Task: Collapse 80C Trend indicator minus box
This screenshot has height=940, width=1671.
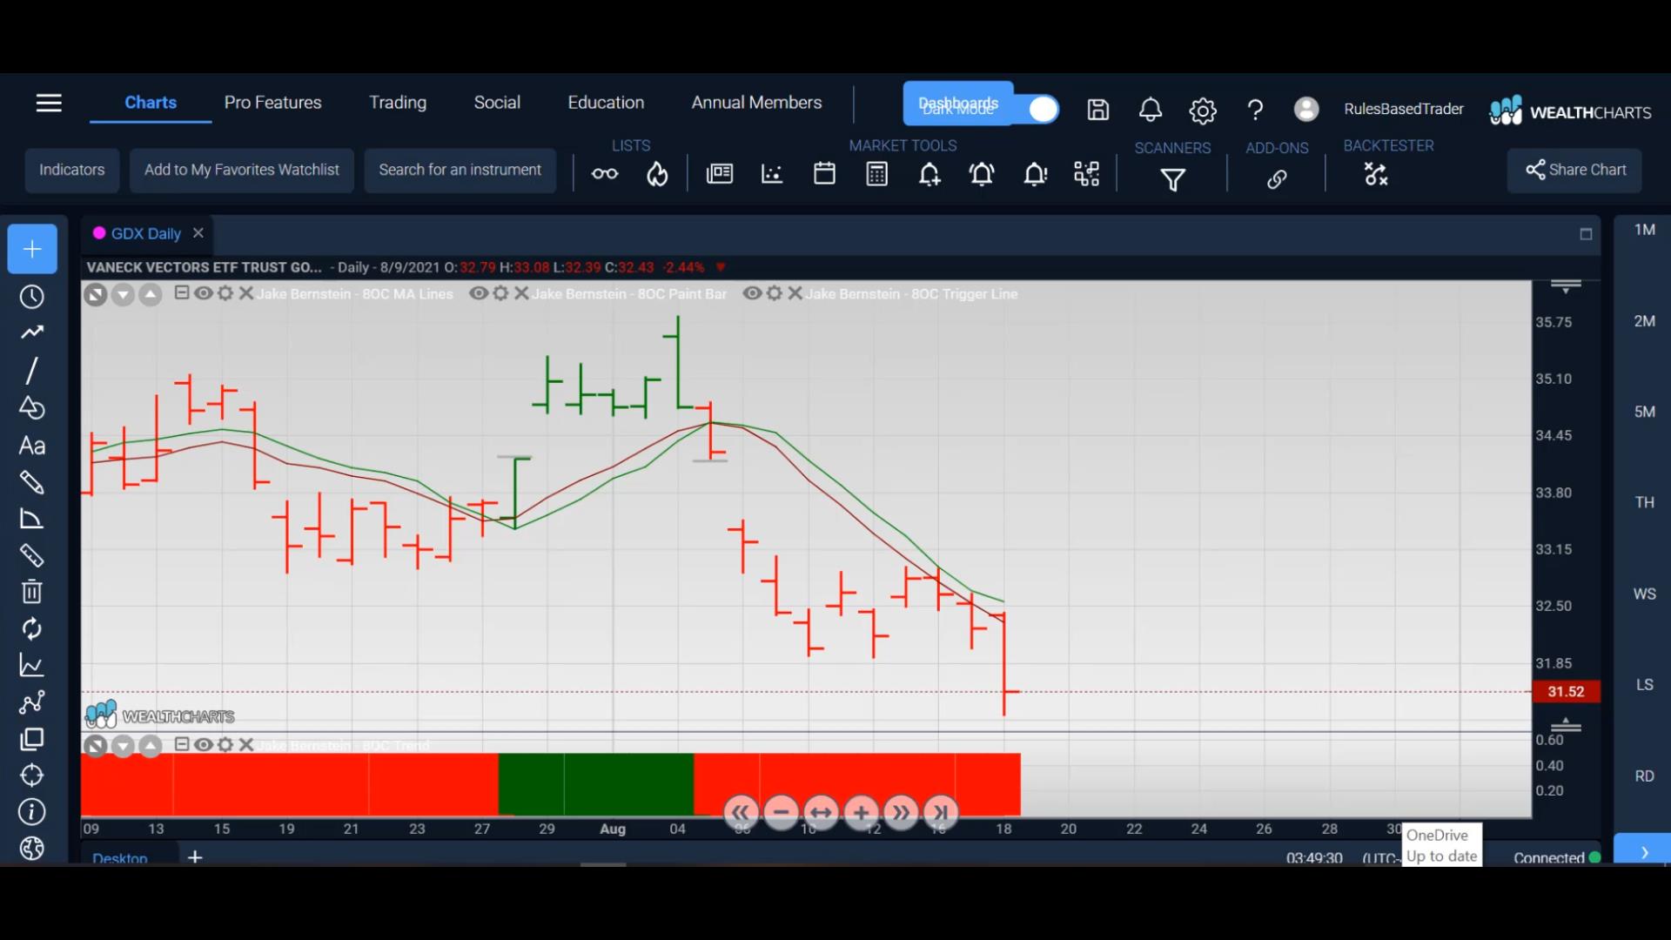Action: point(182,744)
